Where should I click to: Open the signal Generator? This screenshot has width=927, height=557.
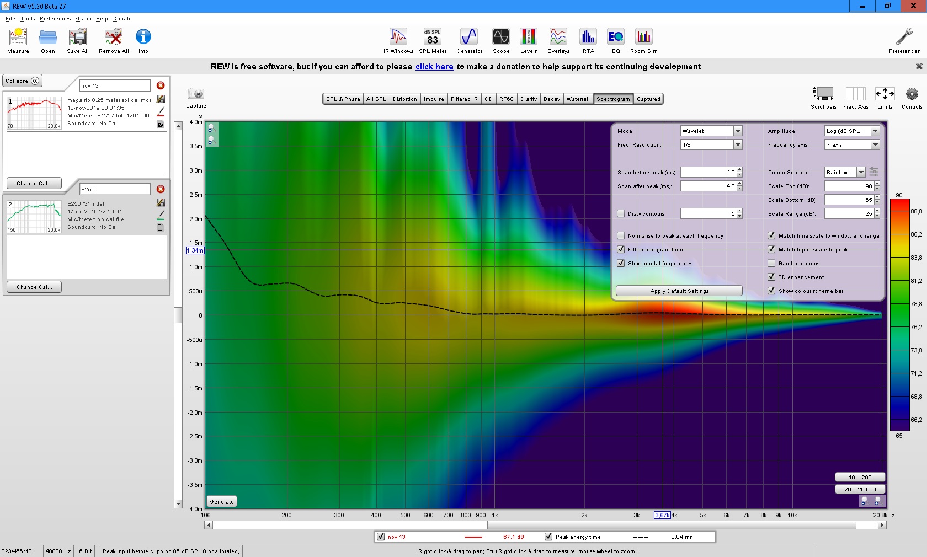pos(469,41)
